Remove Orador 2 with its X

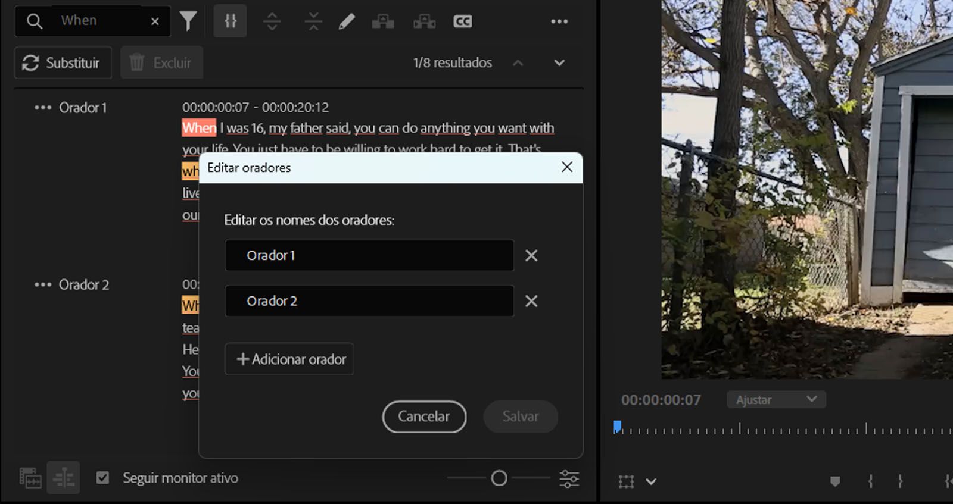pos(531,301)
